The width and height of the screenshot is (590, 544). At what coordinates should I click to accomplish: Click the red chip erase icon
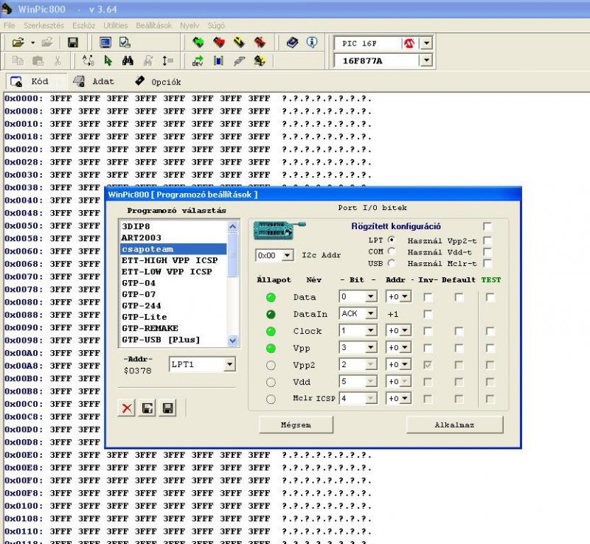[260, 42]
